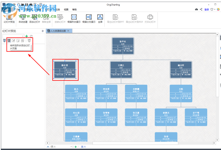
Task: Click the new document icon in the title bar
Action: pyautogui.click(x=19, y=5)
